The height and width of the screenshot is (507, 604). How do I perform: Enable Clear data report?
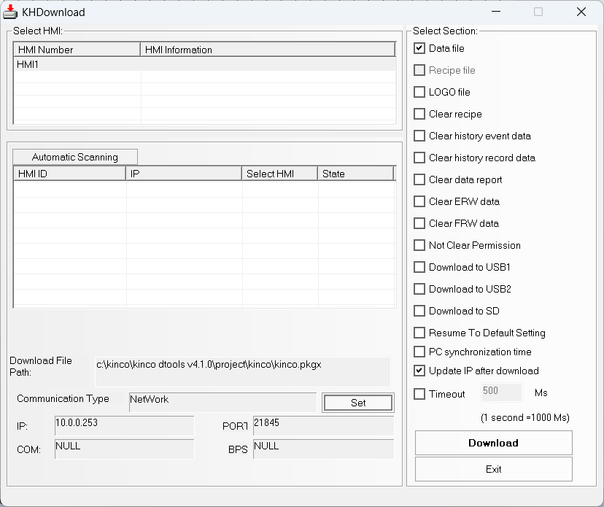tap(419, 179)
